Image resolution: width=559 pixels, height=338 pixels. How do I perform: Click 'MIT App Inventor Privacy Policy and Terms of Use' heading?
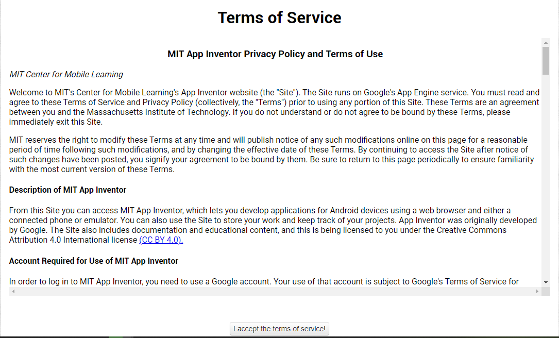click(275, 54)
